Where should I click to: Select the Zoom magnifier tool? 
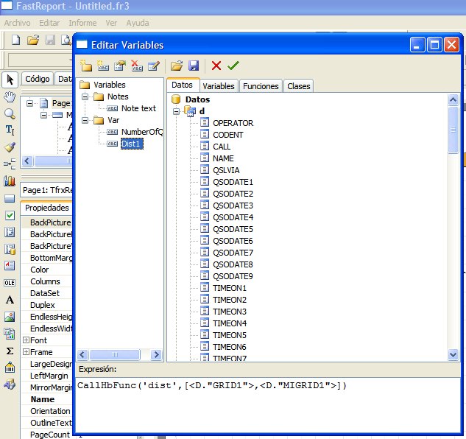[x=10, y=113]
